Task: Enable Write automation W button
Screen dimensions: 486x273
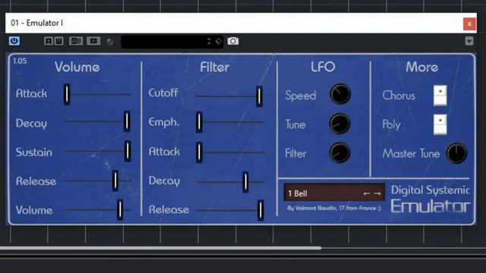Action: point(58,41)
